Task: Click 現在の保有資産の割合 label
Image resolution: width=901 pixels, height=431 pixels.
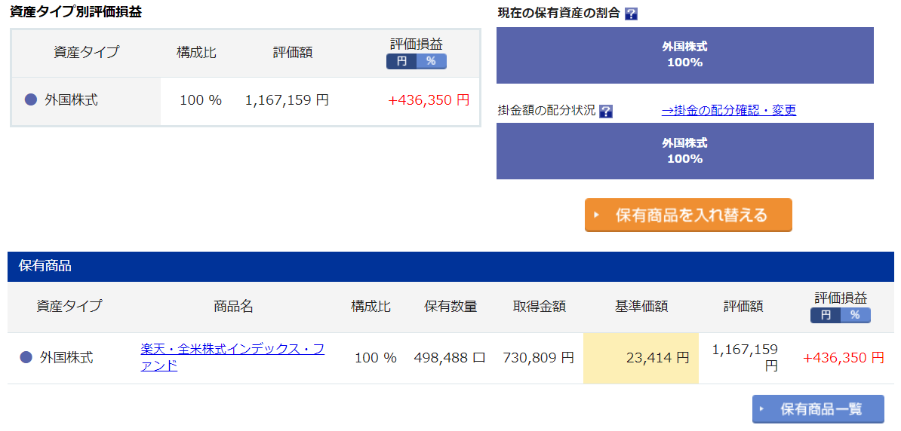Action: point(558,14)
